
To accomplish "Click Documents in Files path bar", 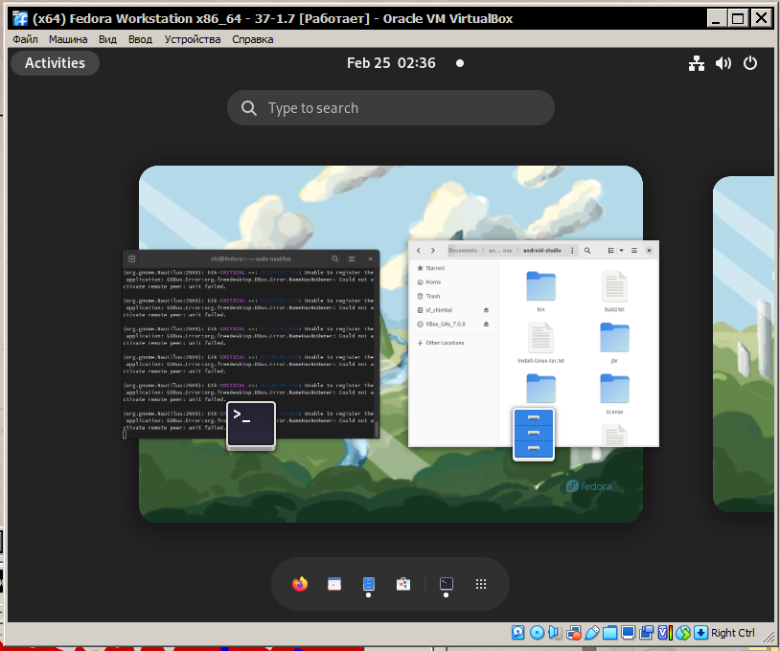I will (463, 251).
